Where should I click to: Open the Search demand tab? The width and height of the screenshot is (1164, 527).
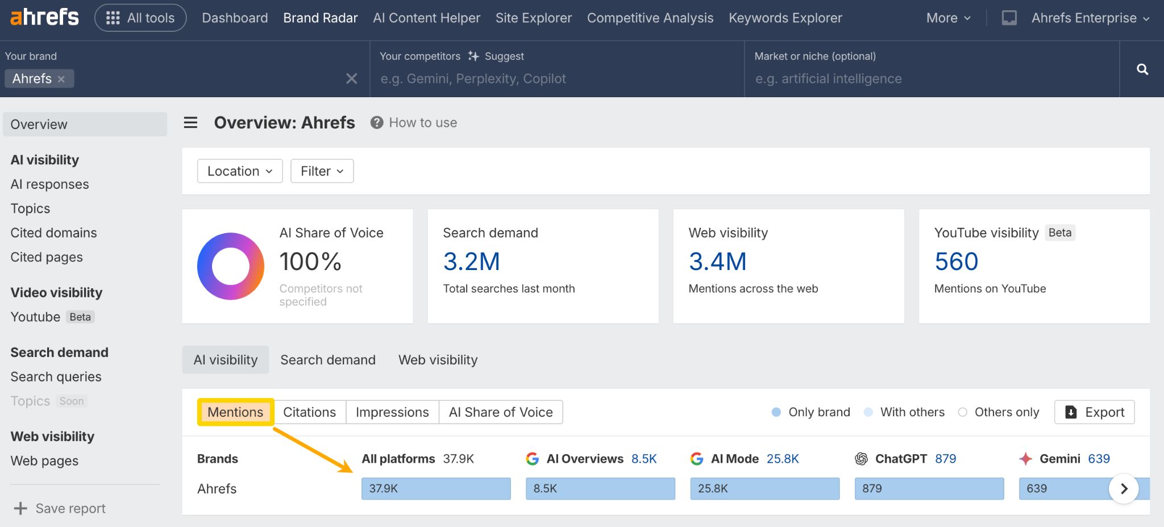click(x=327, y=360)
